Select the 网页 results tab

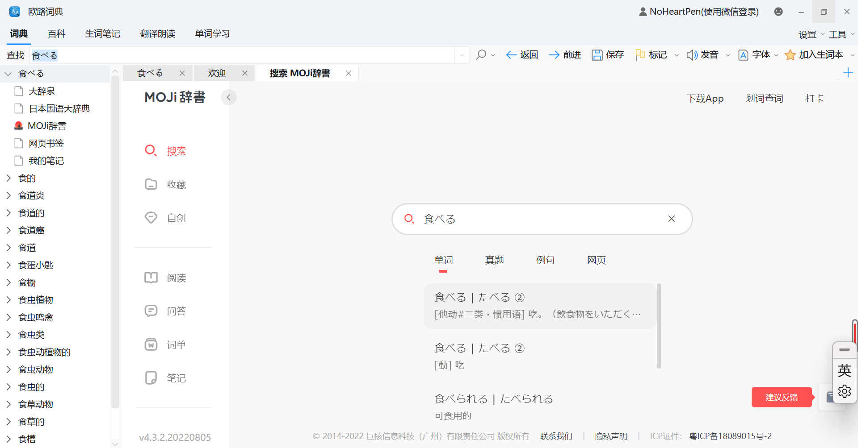[596, 260]
